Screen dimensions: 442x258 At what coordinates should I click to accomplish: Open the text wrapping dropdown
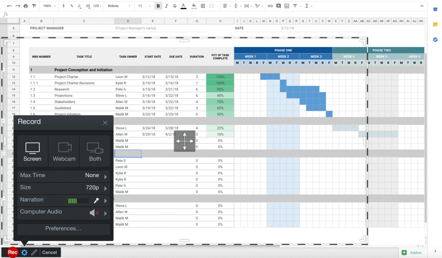coord(248,6)
